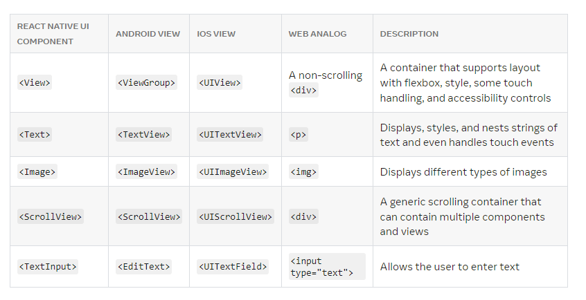
Task: Click 'A generic scrolling container' description
Action: (462, 217)
